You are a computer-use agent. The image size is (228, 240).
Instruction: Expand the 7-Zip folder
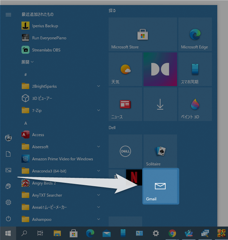click(61, 110)
